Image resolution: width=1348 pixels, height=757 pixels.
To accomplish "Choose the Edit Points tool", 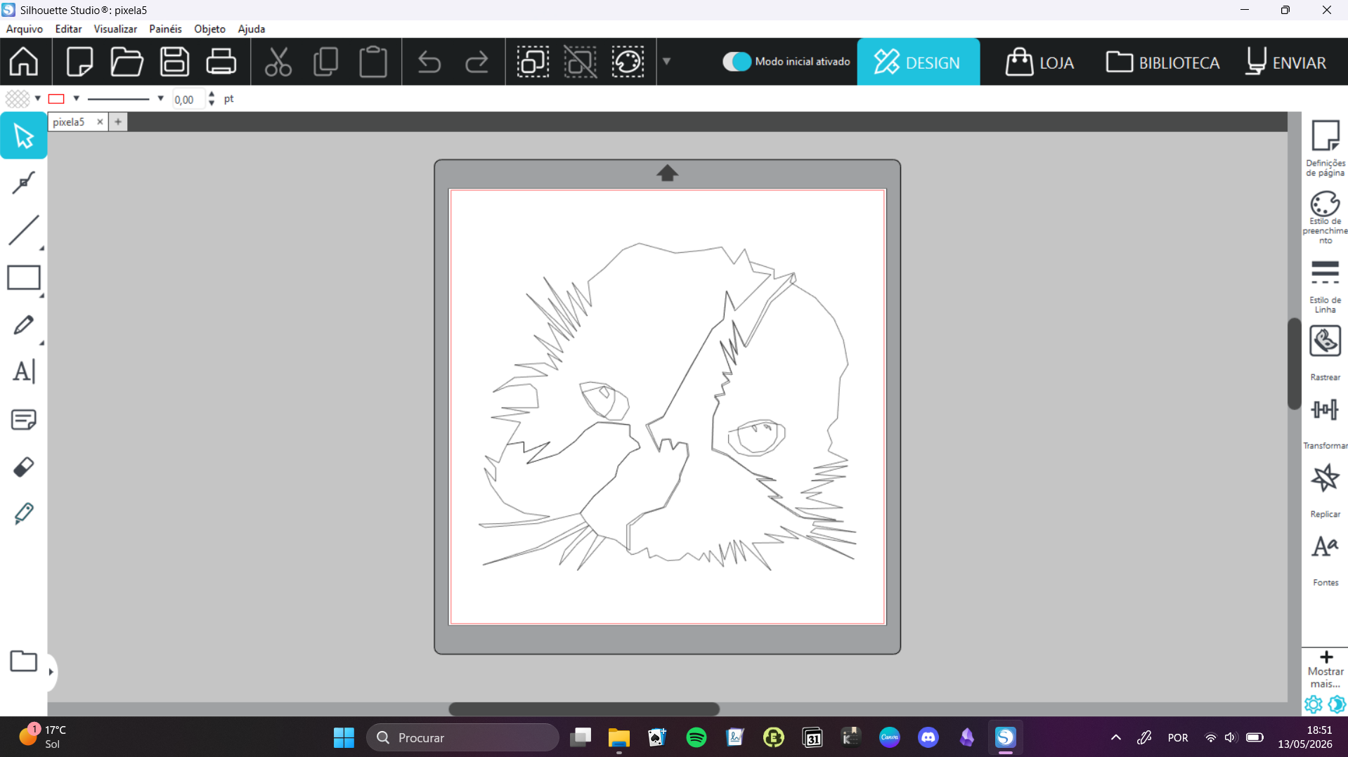I will [24, 183].
